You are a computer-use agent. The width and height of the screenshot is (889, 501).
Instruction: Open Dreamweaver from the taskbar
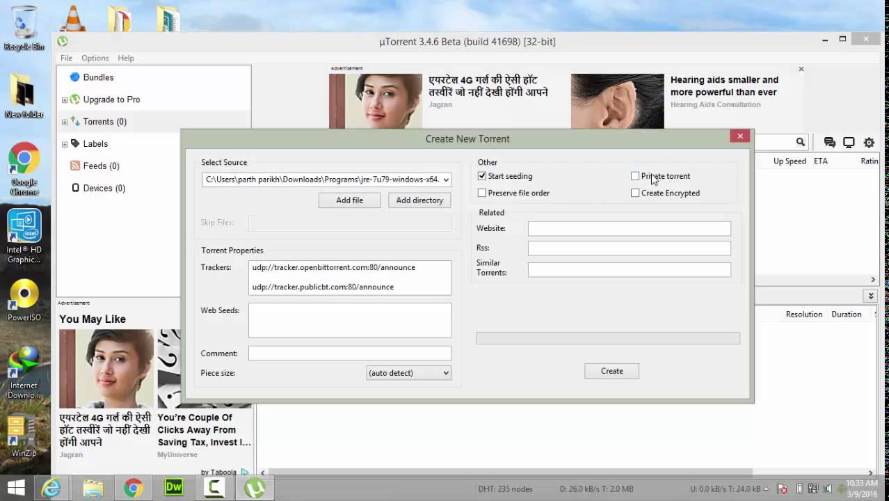173,488
